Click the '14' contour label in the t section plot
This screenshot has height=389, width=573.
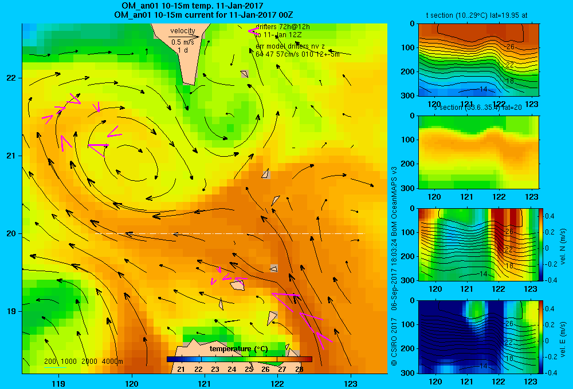(483, 89)
